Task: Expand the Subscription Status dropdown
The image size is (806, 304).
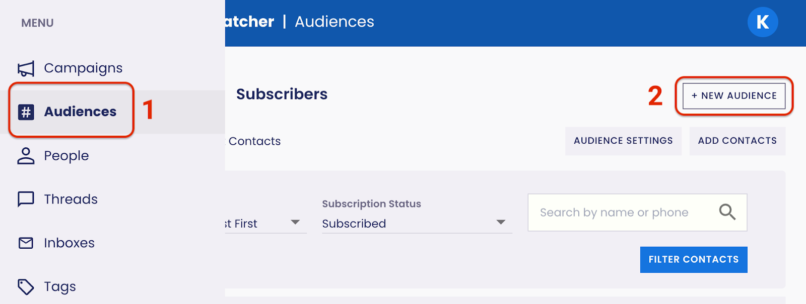Action: tap(500, 223)
